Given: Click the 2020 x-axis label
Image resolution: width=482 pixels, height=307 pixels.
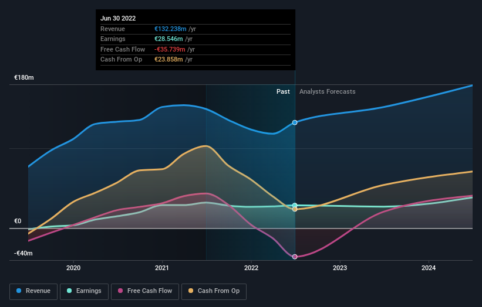Looking at the screenshot, I should [73, 268].
